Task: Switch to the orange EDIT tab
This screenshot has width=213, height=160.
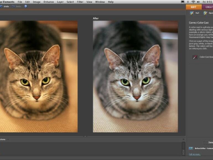Action: 194,7
